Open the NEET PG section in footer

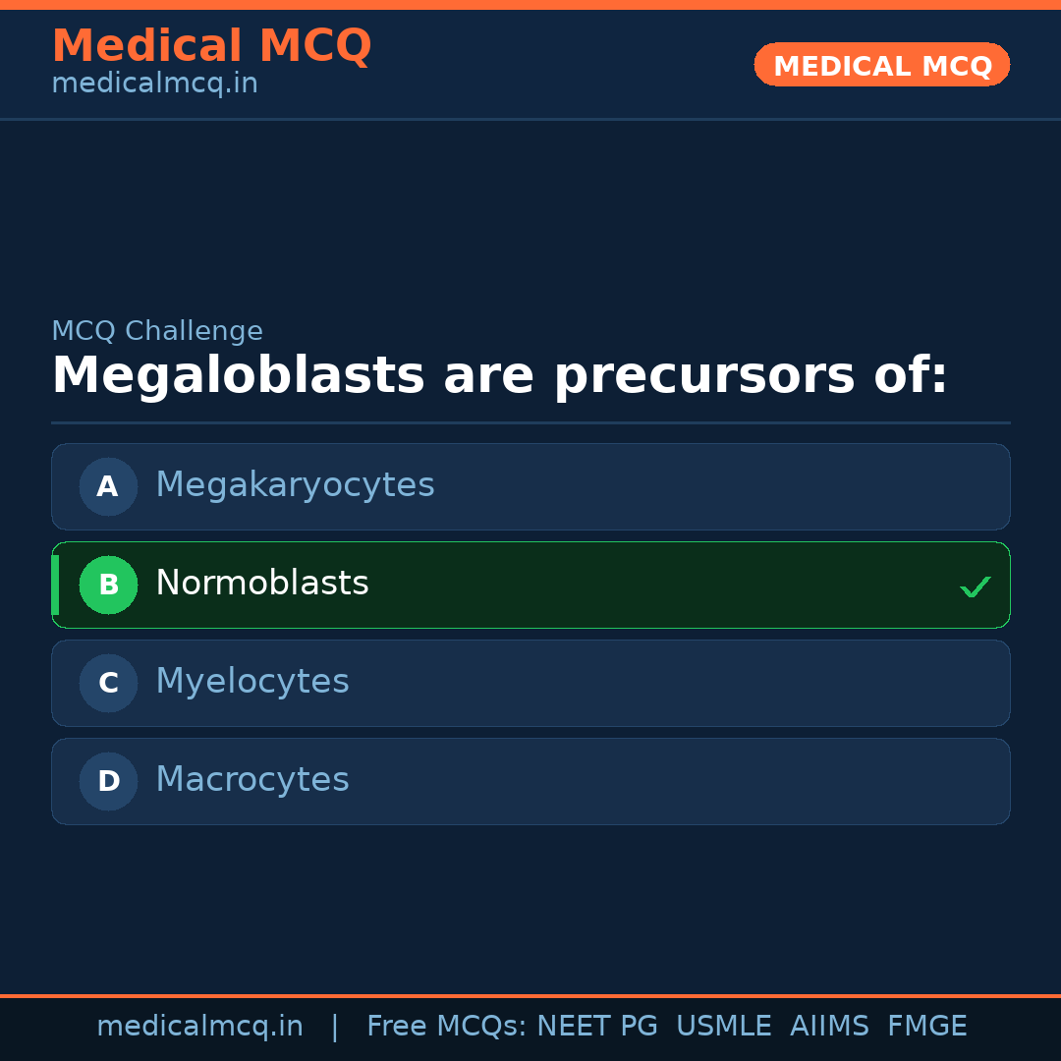596,1026
